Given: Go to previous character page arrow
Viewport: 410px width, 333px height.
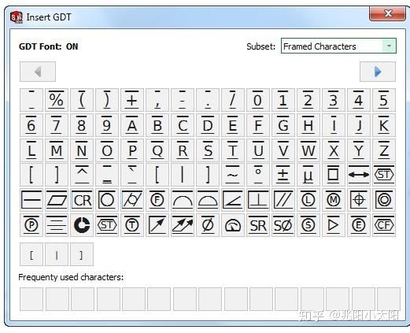Looking at the screenshot, I should coord(38,72).
